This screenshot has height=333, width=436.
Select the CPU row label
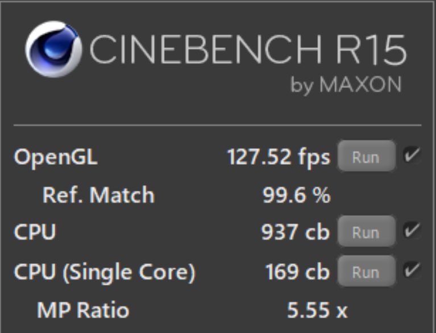coord(35,232)
